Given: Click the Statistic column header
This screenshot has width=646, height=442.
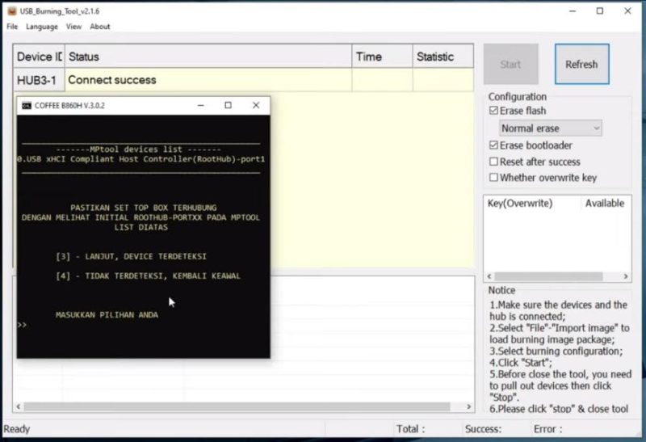Looking at the screenshot, I should (443, 57).
